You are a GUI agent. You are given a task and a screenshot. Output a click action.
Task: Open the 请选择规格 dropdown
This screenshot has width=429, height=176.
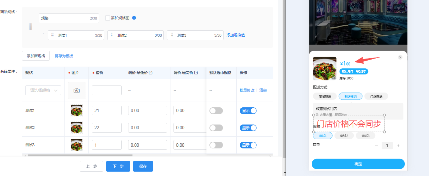(x=43, y=91)
